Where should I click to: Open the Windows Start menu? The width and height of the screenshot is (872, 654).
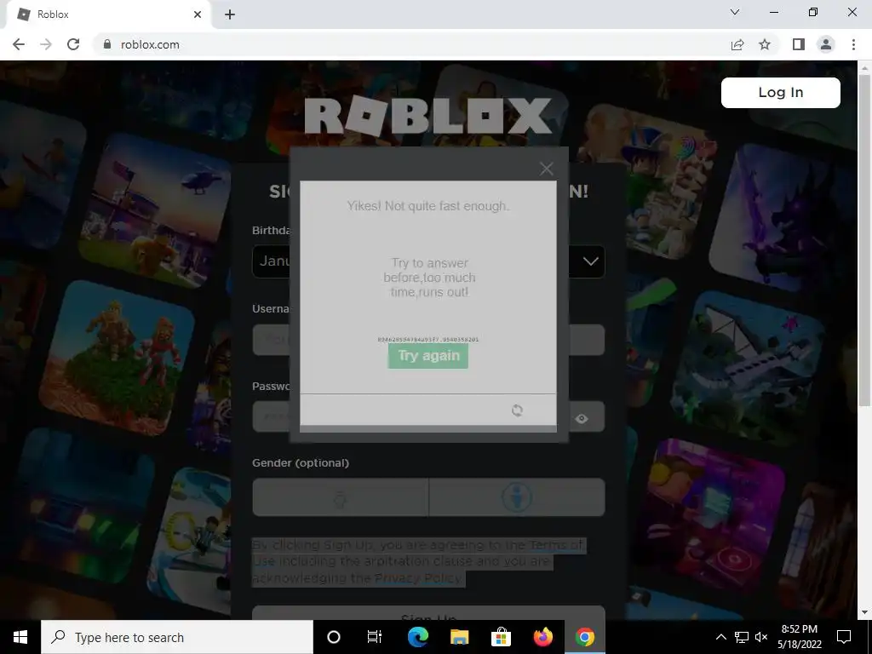[x=20, y=637]
